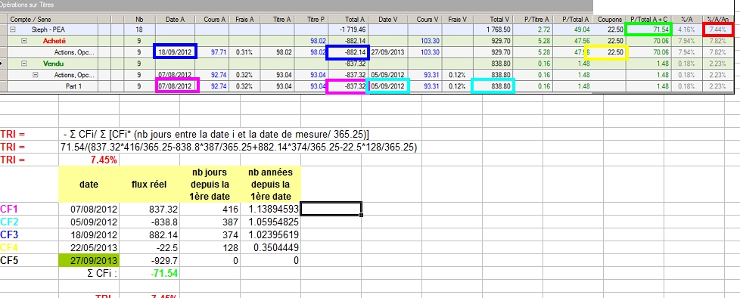Click the %/A/An column header
This screenshot has width=740, height=298.
click(718, 19)
